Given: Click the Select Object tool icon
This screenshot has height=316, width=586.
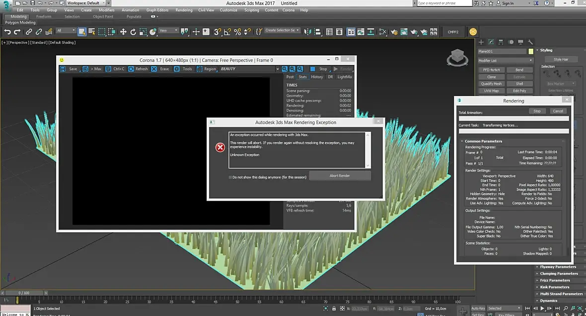Looking at the screenshot, I should click(x=82, y=32).
